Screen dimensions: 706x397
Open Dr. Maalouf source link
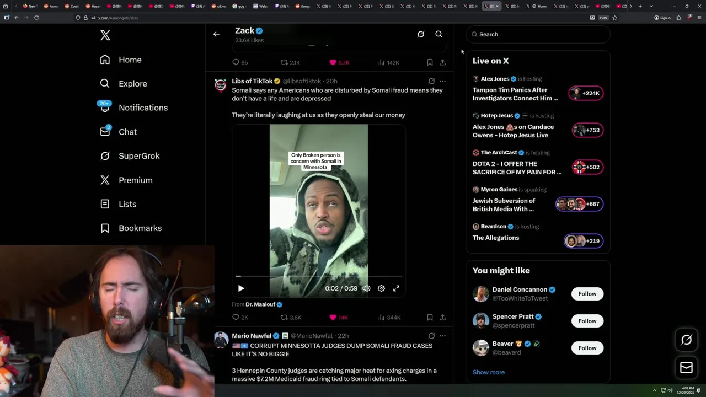pyautogui.click(x=260, y=304)
